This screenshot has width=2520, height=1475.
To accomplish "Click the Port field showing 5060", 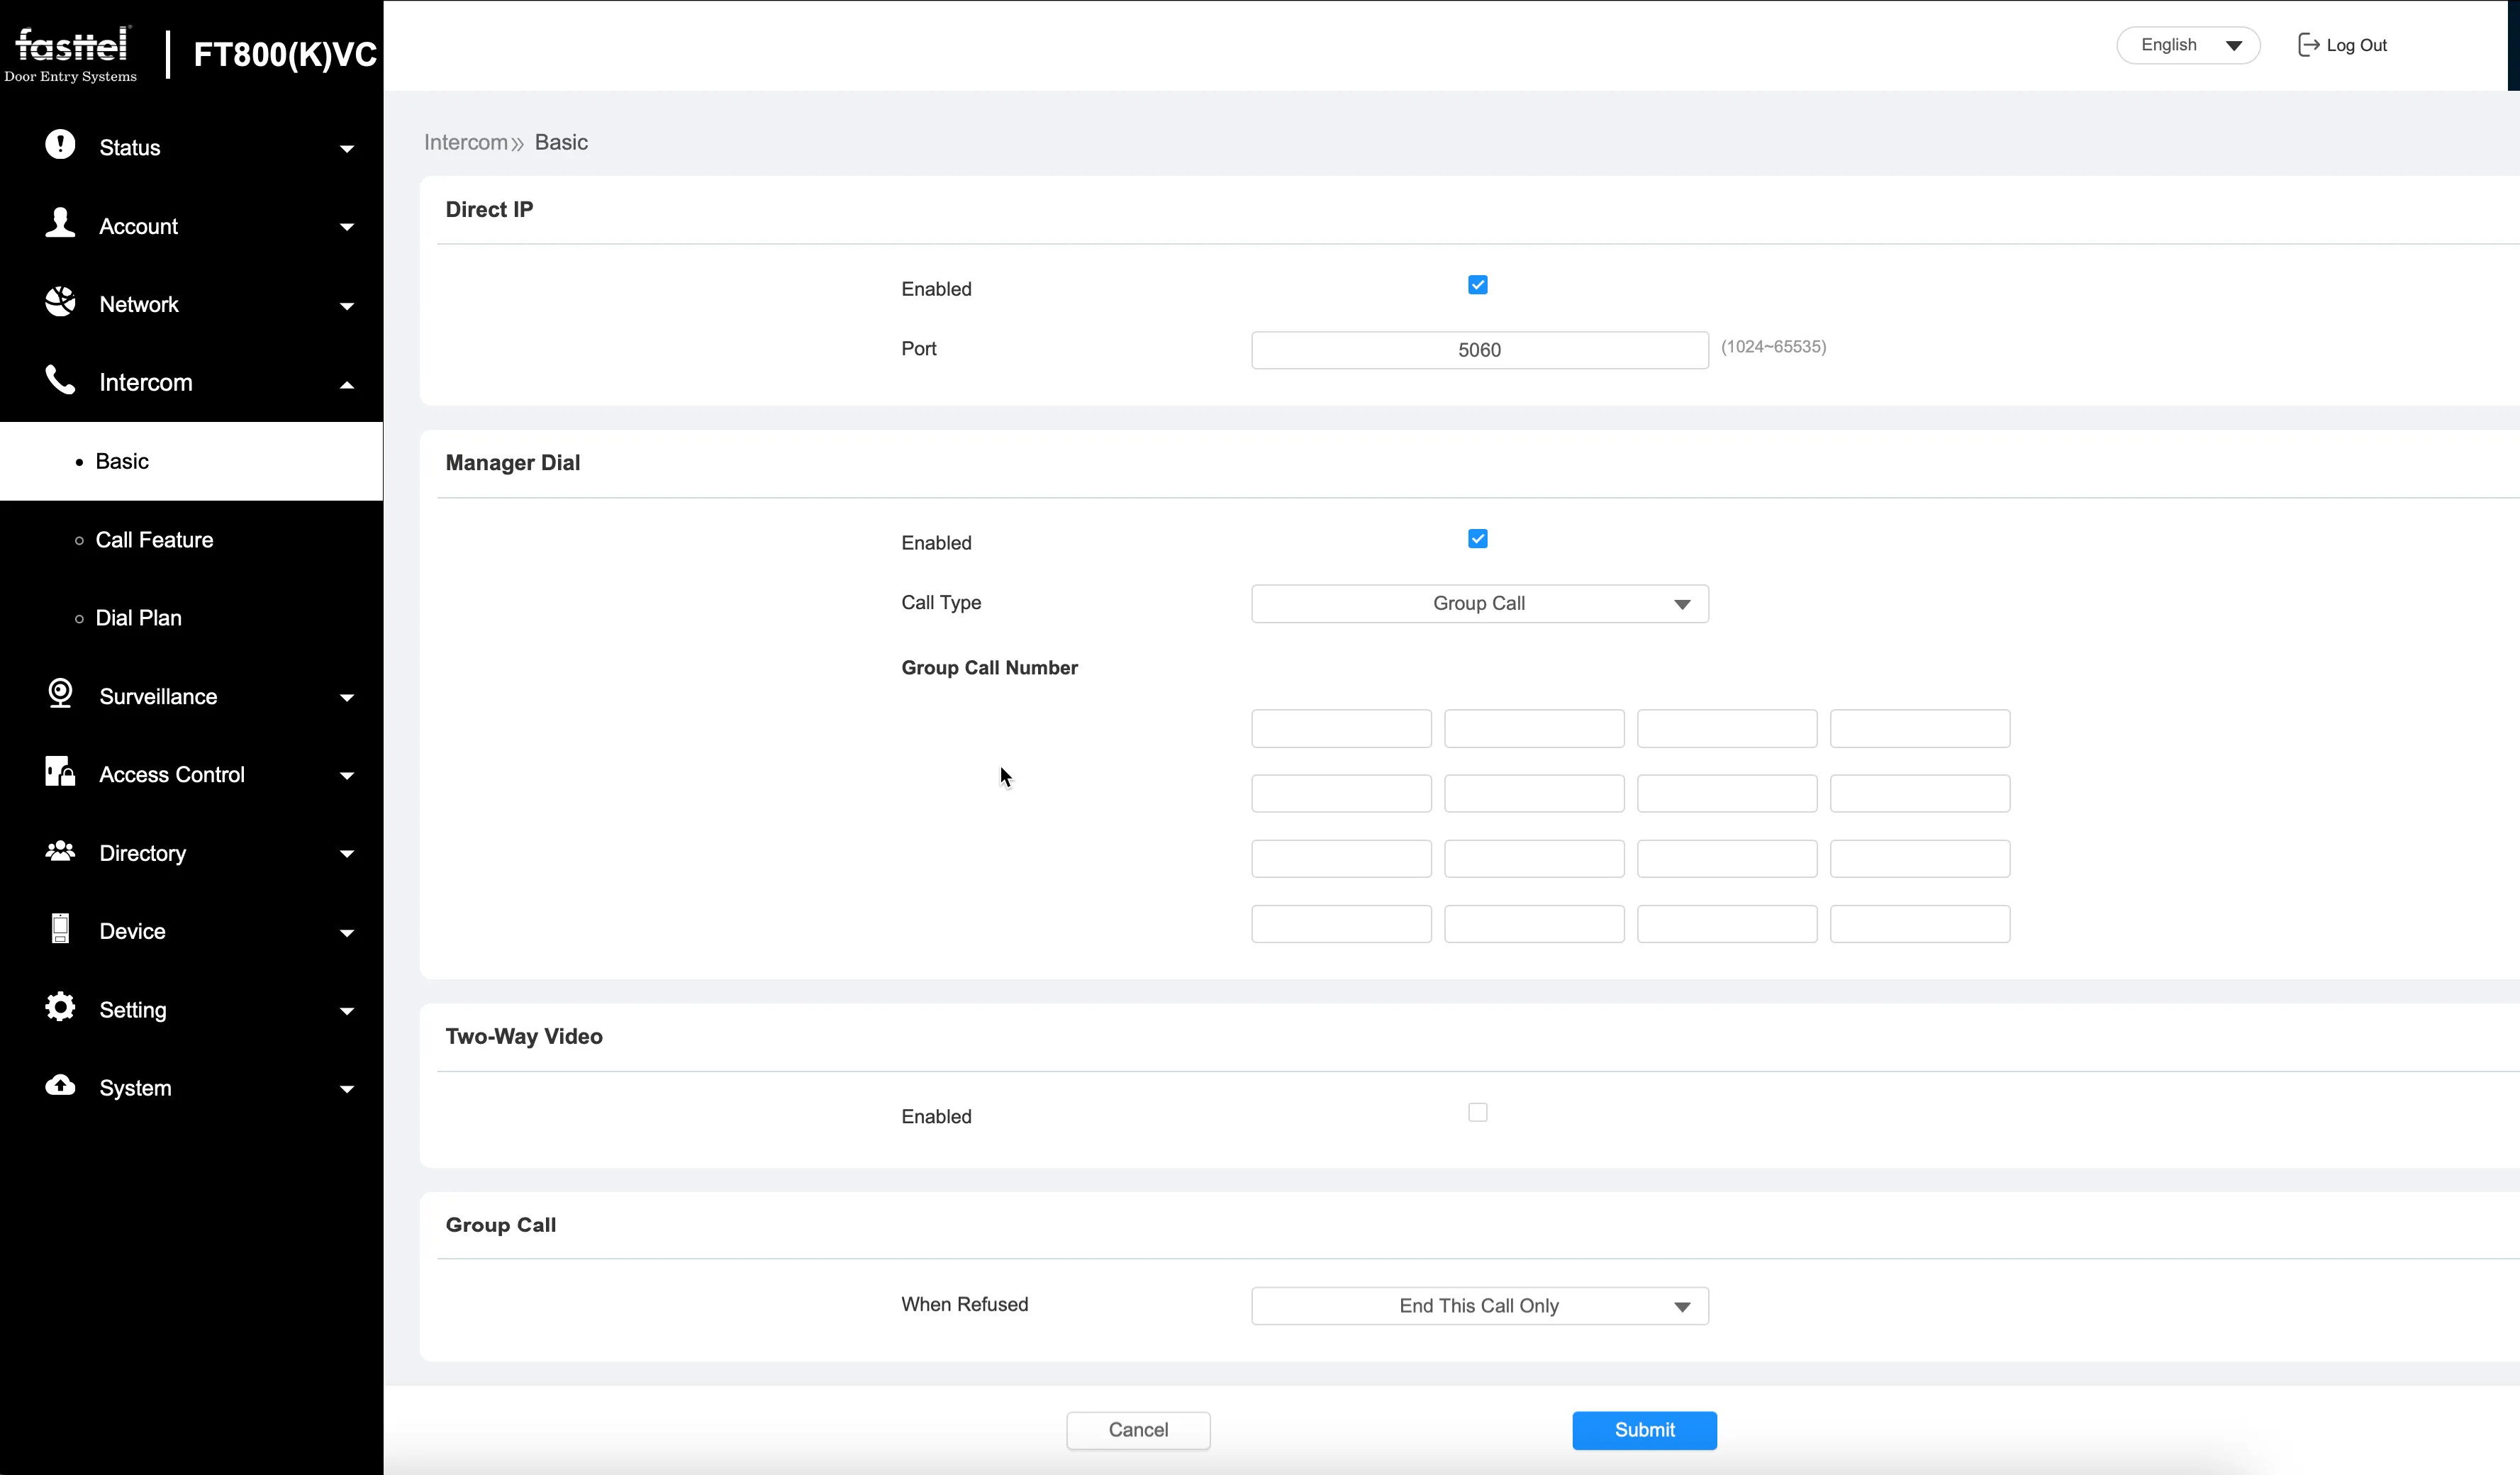I will pyautogui.click(x=1480, y=350).
